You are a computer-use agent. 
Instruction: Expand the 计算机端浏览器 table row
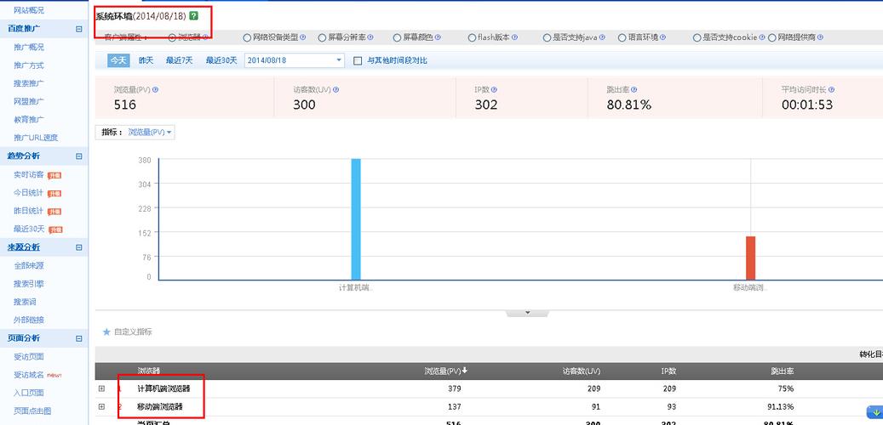point(102,388)
